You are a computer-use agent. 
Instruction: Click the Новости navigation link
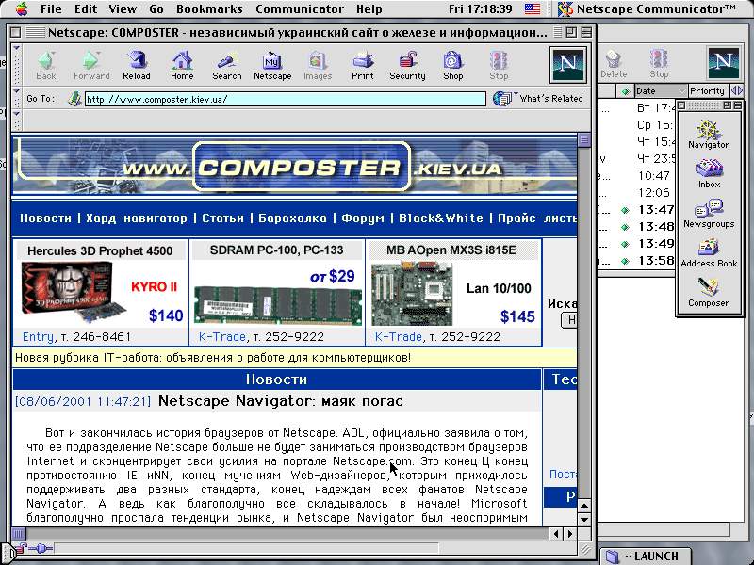45,218
